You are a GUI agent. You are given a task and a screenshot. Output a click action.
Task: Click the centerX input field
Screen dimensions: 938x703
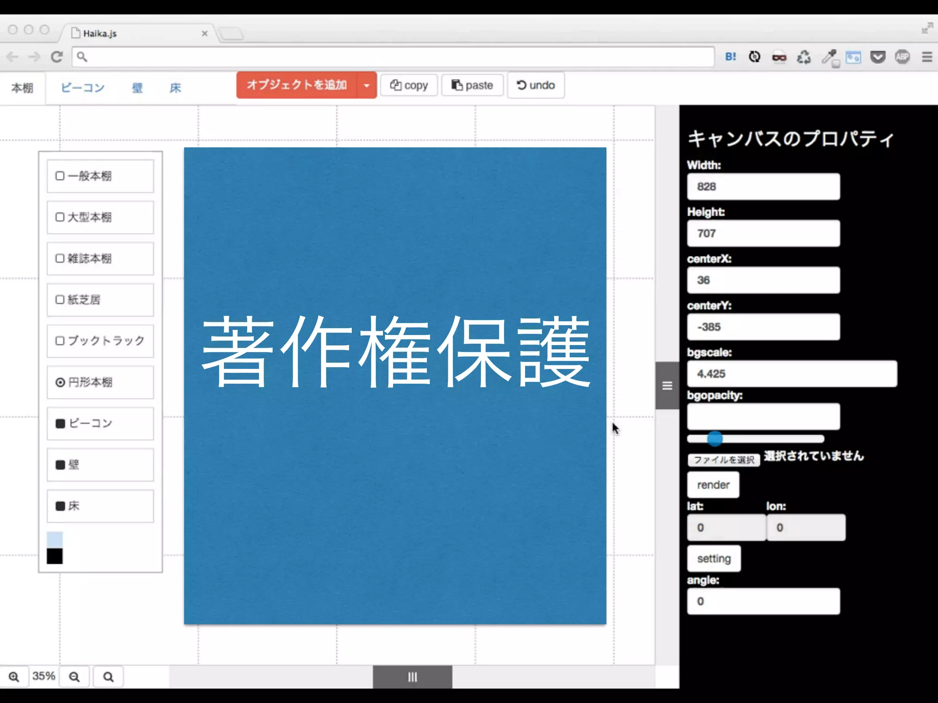click(763, 280)
